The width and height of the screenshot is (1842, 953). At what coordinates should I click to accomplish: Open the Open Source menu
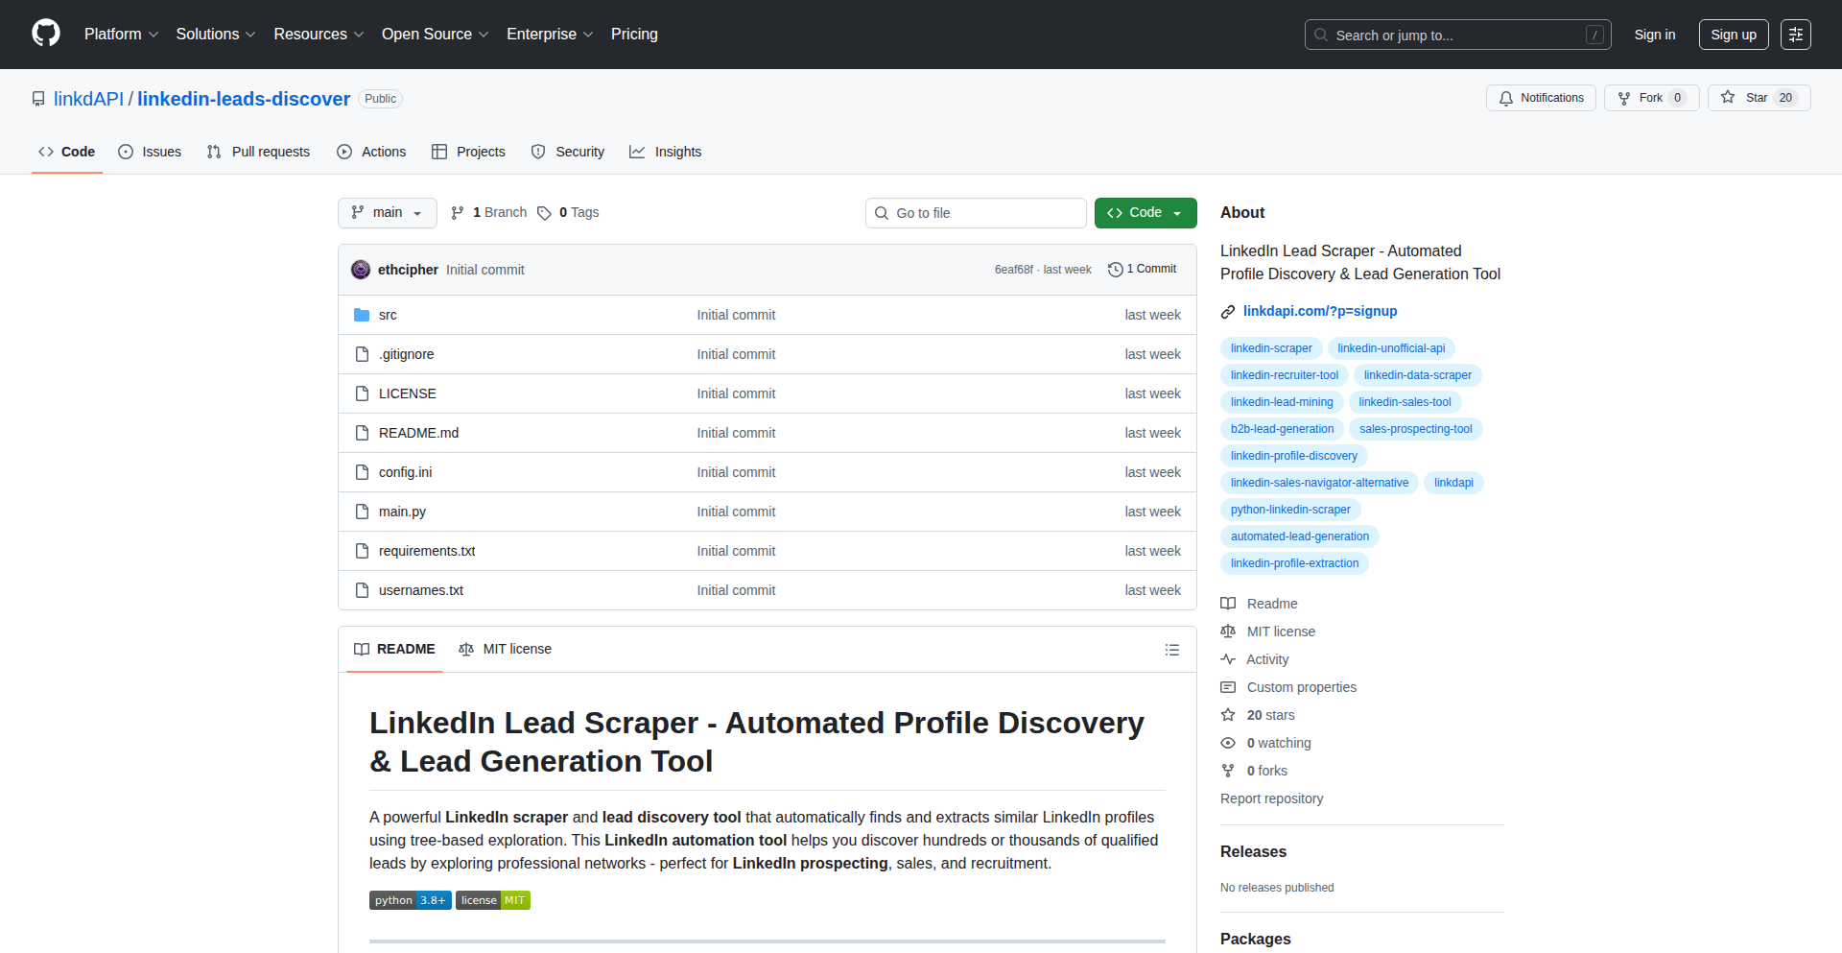(x=435, y=35)
